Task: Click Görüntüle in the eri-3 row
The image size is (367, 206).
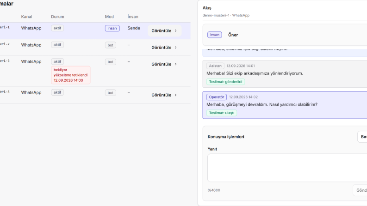Action: pyautogui.click(x=165, y=64)
